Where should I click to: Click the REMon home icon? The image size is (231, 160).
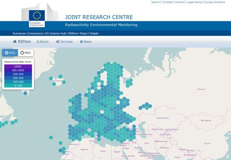tap(15, 42)
